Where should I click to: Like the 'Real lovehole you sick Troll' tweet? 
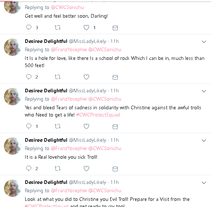pyautogui.click(x=86, y=168)
